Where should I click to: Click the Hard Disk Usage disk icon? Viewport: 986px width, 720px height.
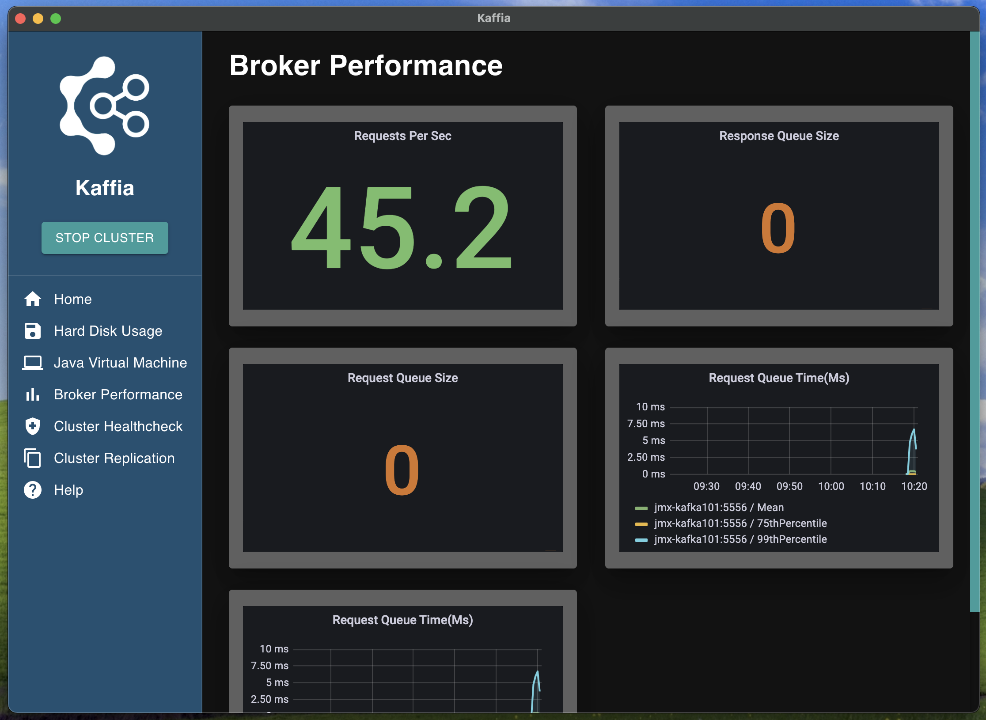(x=32, y=331)
